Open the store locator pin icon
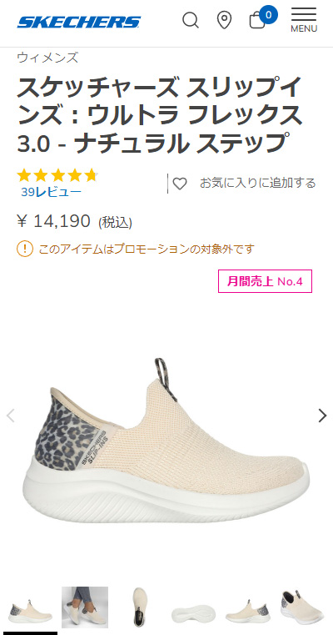The width and height of the screenshot is (333, 635). click(x=224, y=20)
